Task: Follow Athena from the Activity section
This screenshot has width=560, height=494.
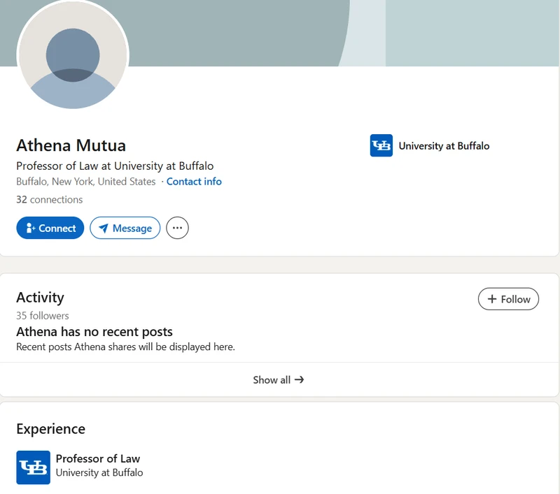Action: coord(508,299)
